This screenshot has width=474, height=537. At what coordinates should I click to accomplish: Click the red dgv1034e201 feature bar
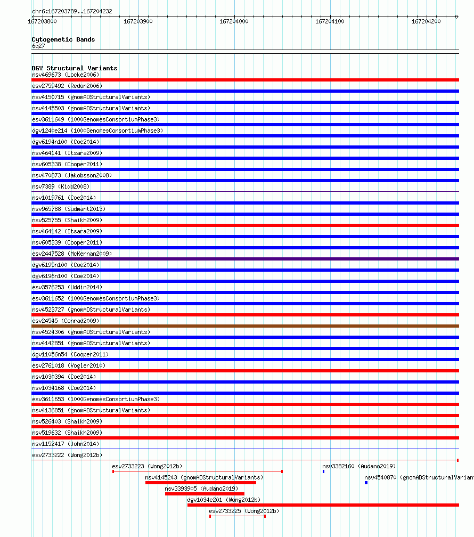click(323, 505)
